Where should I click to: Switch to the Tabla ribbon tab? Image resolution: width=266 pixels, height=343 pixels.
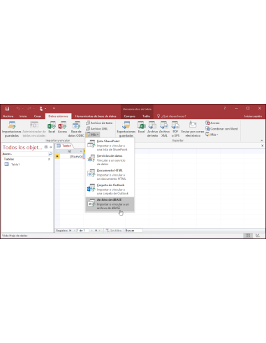pyautogui.click(x=146, y=116)
